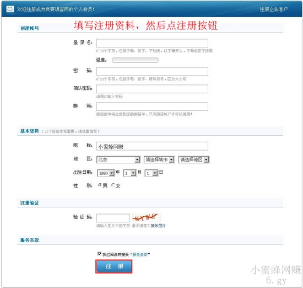Open the 服务条款 terms link

(x=140, y=254)
